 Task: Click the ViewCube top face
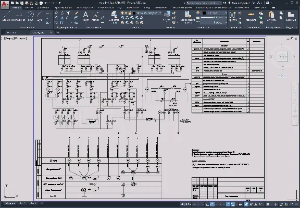point(282,56)
